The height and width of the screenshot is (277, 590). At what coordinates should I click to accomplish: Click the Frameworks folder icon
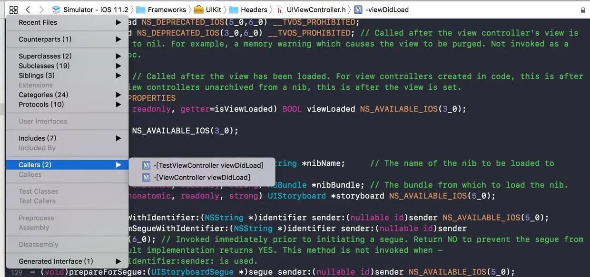click(x=141, y=10)
